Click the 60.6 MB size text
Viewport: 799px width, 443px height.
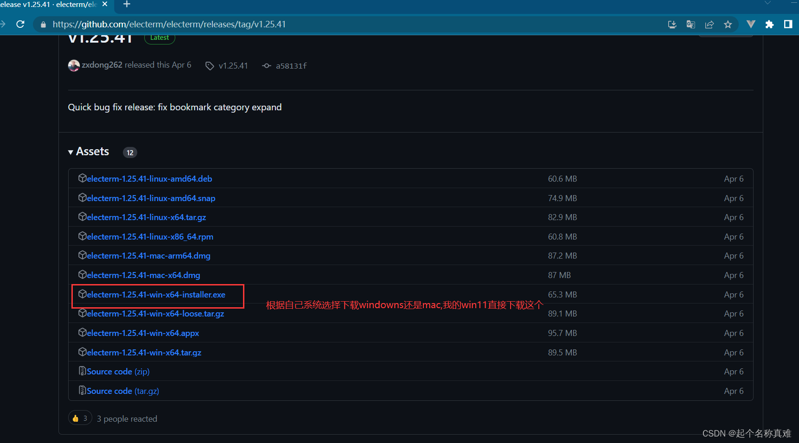[x=562, y=179]
